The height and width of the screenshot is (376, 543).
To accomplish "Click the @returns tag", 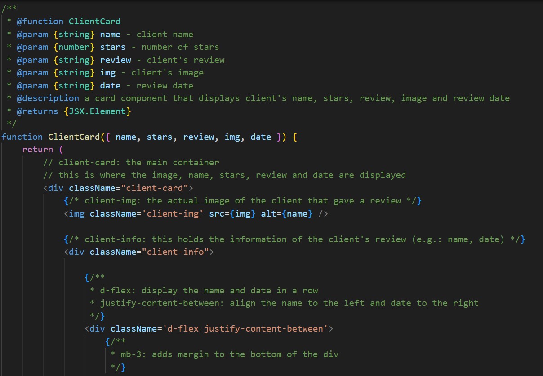I will tap(37, 111).
